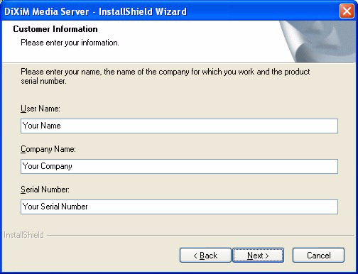
Task: Go to the Next wizard step
Action: click(x=258, y=256)
